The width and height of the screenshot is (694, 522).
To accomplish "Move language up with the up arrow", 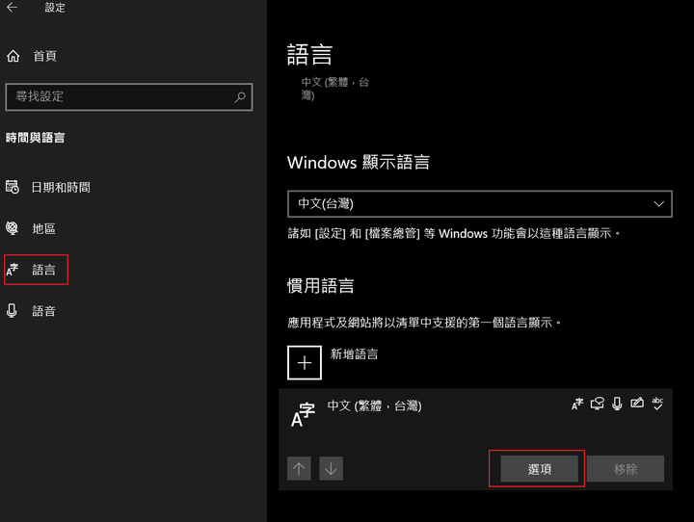I will 299,468.
